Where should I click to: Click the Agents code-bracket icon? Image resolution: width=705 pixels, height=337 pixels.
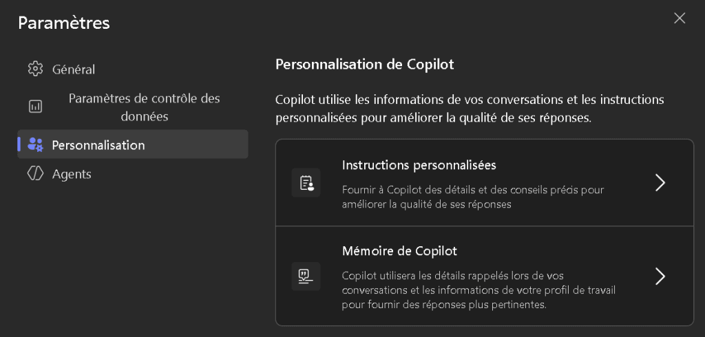pos(35,174)
